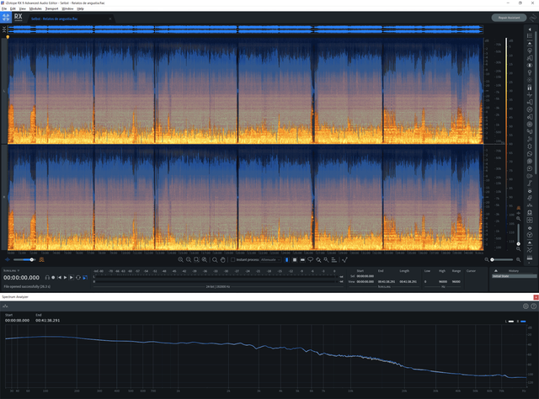The height and width of the screenshot is (399, 539).
Task: Toggle playhead follows playback button
Action: pyautogui.click(x=85, y=277)
